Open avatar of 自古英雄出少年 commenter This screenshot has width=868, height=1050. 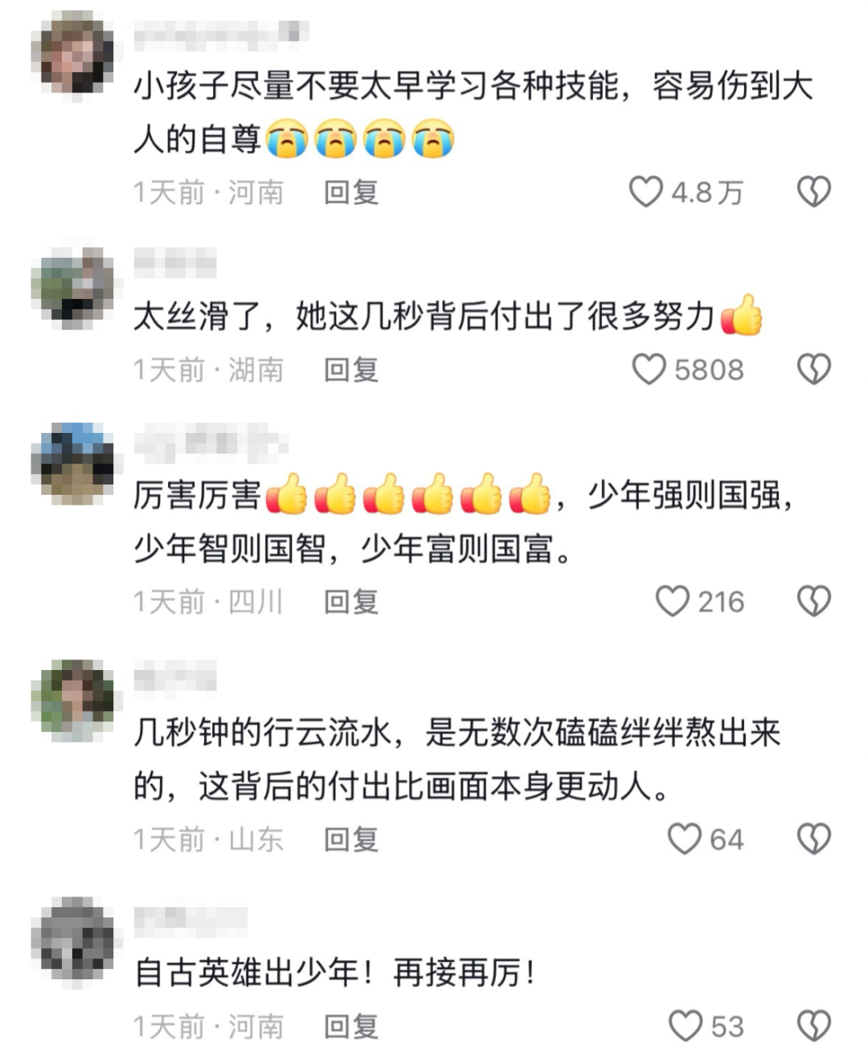pos(72,939)
